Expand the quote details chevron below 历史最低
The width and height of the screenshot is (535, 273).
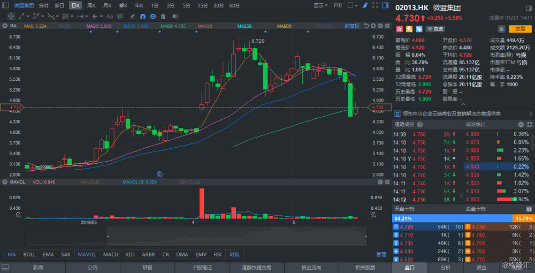pos(463,104)
